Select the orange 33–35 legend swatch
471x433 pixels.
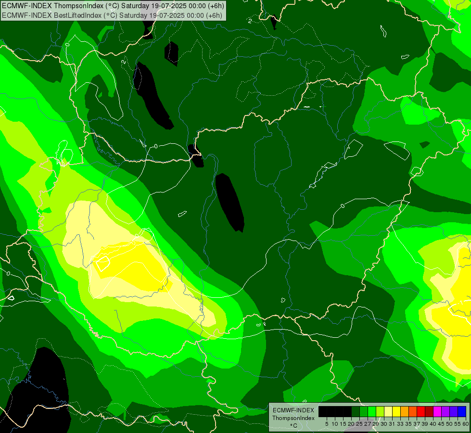405,411
